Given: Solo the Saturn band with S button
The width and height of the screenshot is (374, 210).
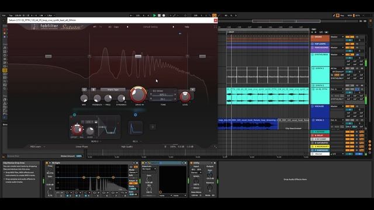Looking at the screenshot, I should pyautogui.click(x=93, y=89).
